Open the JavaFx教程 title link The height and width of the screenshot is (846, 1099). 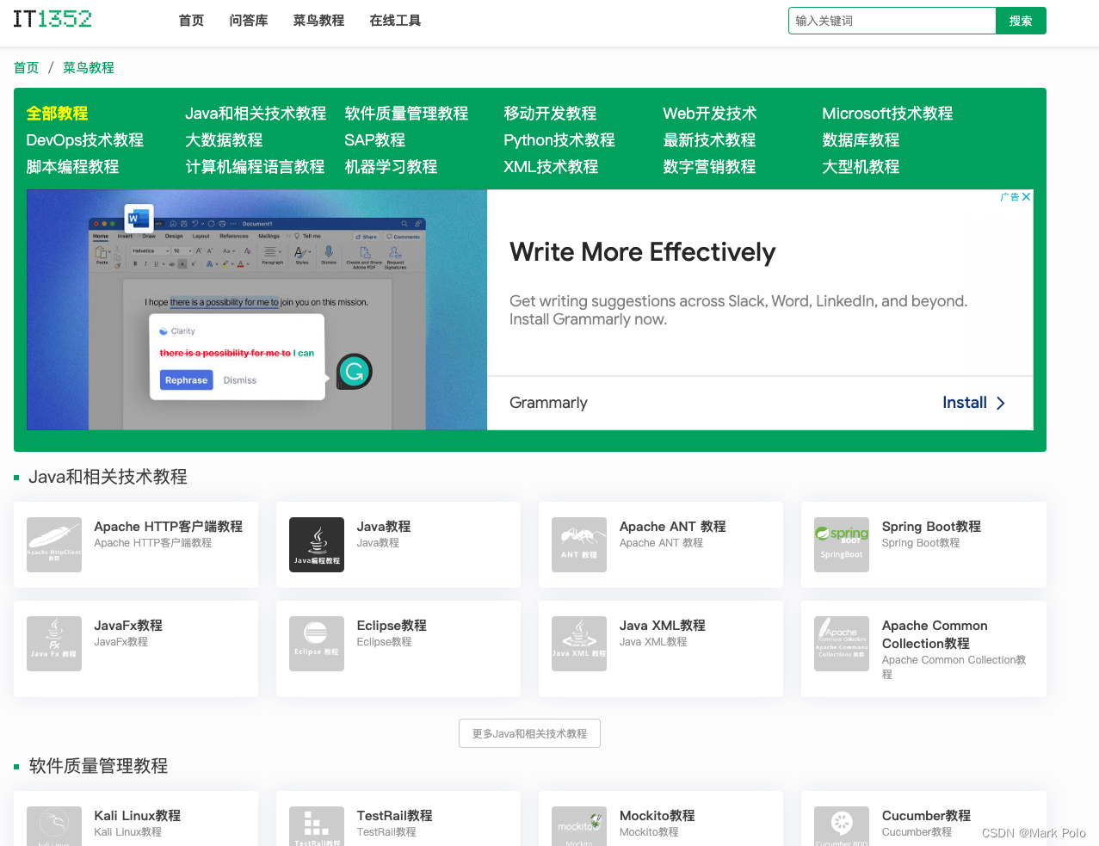pos(128,626)
